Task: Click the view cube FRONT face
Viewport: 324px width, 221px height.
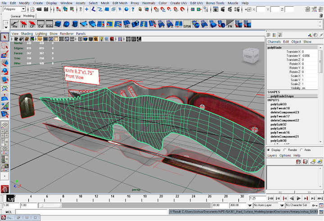Action: 248,57
